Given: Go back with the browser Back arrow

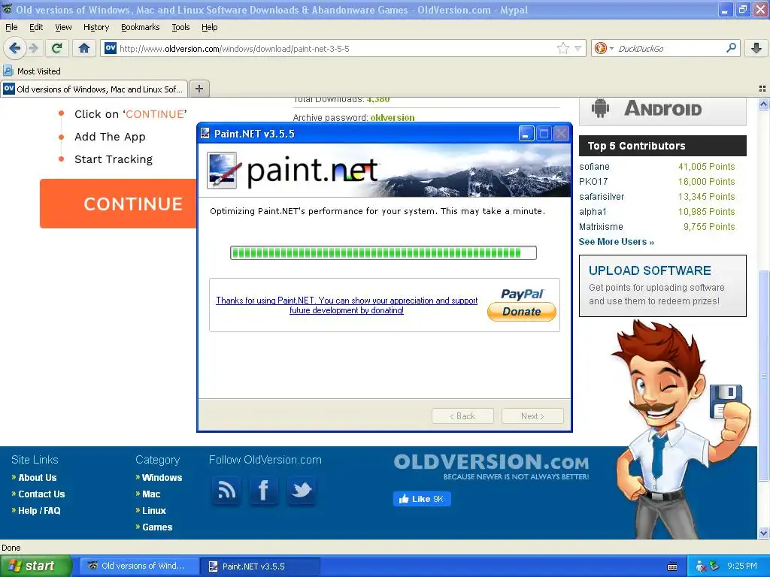Looking at the screenshot, I should click(15, 48).
